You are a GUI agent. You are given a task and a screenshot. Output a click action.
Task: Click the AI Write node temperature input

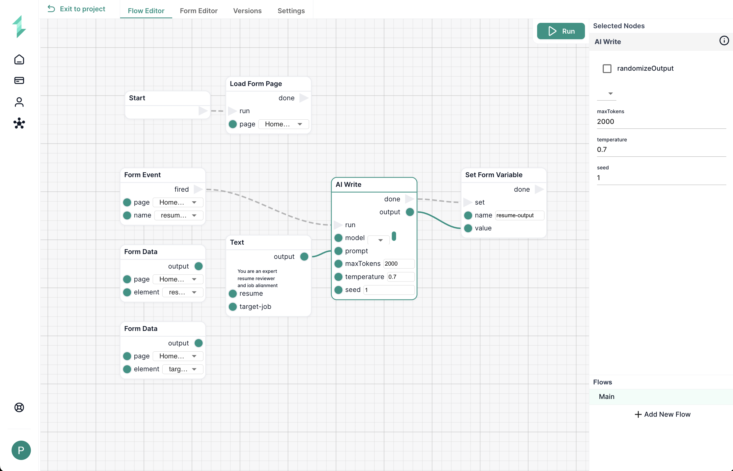(401, 277)
